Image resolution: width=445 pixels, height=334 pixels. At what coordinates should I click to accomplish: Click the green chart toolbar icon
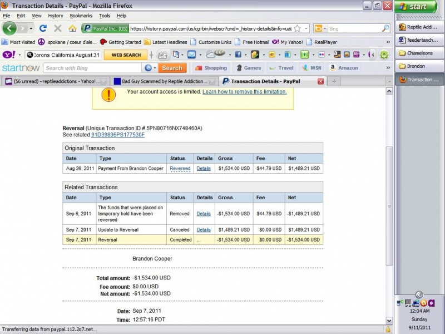pos(304,55)
